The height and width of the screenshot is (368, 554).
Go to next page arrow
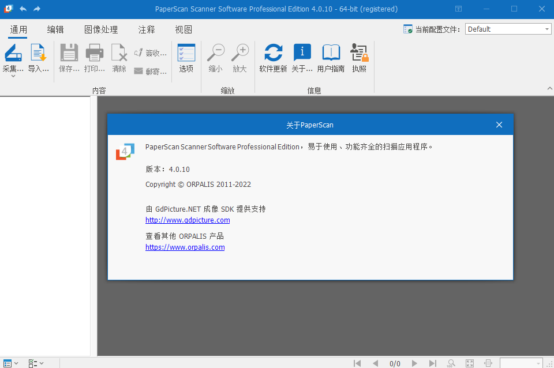click(x=414, y=363)
